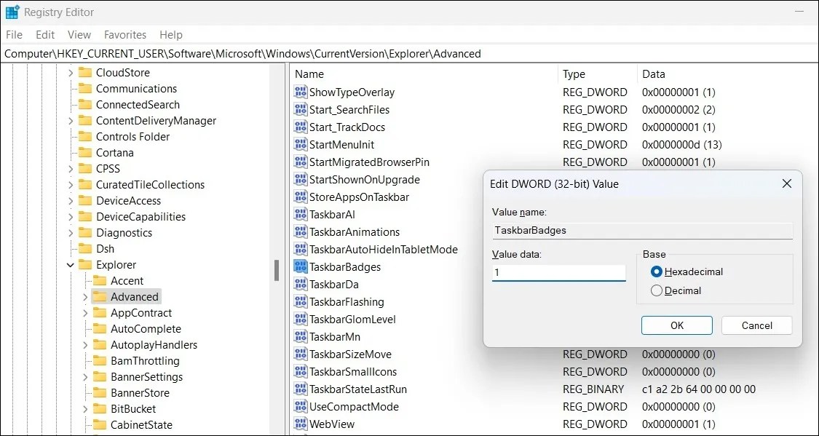Confirm the DWORD edit with OK
The image size is (819, 436).
coord(677,325)
